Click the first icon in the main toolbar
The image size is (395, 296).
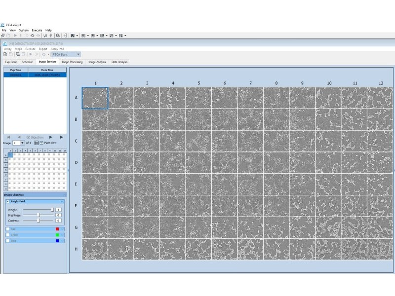pyautogui.click(x=3, y=36)
